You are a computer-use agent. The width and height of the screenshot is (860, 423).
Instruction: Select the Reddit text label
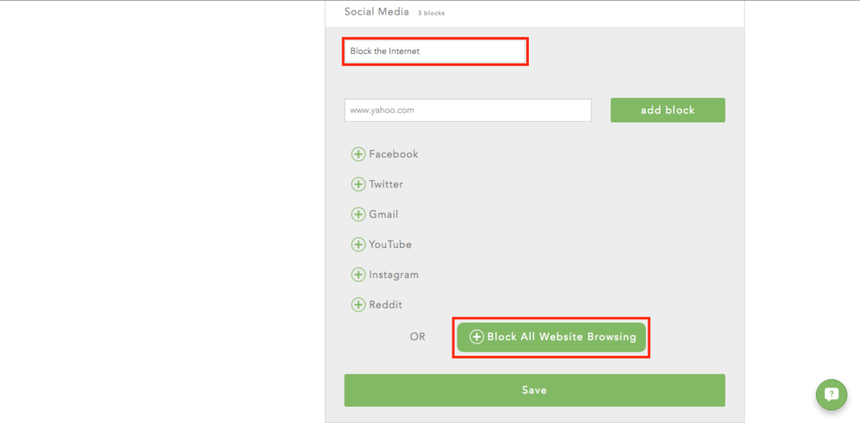[385, 305]
